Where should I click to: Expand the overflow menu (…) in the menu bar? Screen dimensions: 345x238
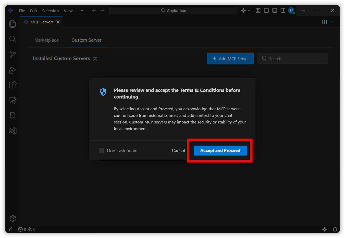click(81, 10)
